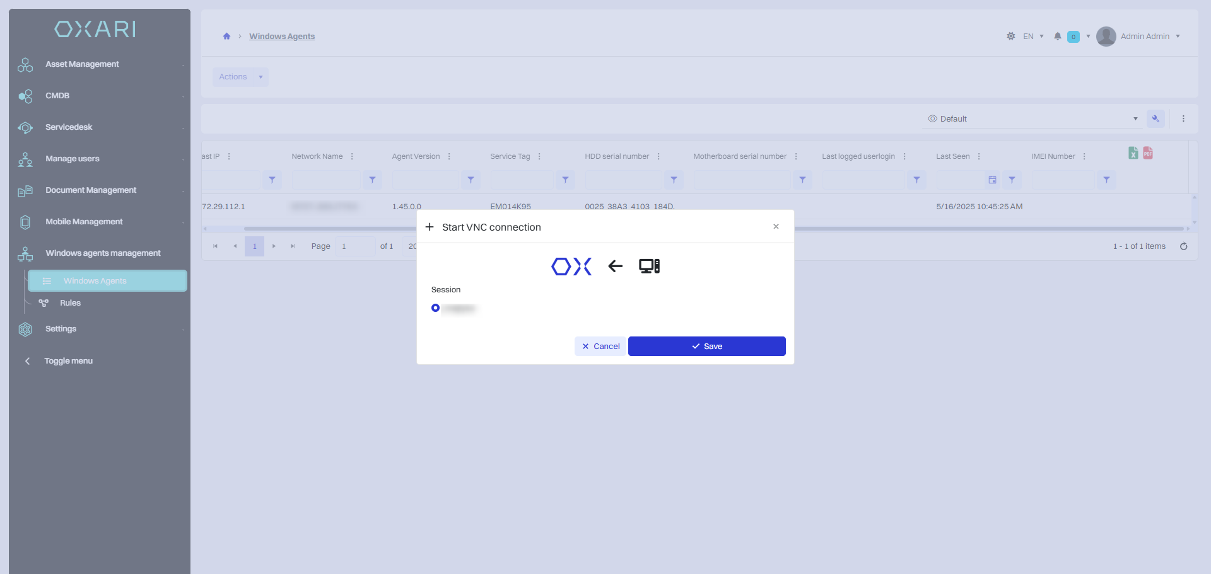This screenshot has height=574, width=1211.
Task: Click Cancel in VNC dialog
Action: (x=600, y=346)
